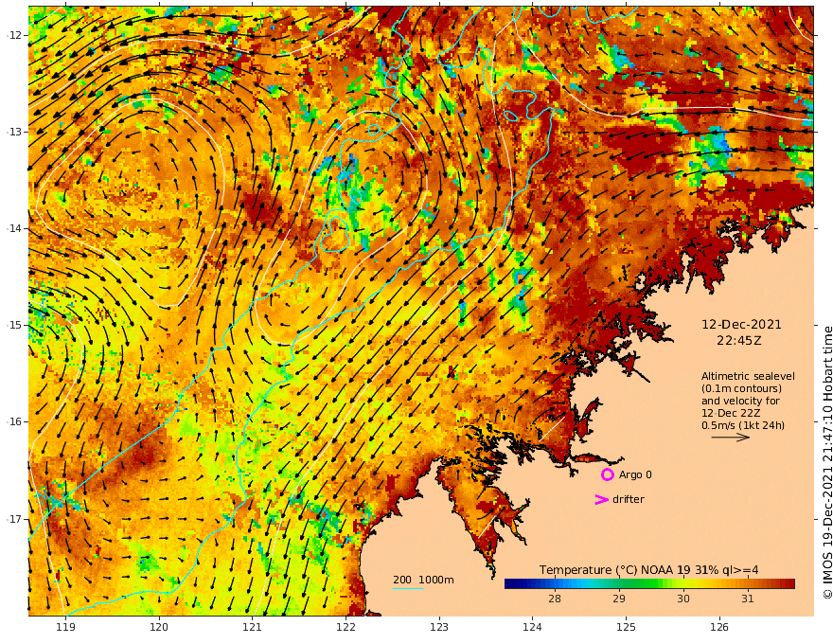833x644 pixels.
Task: Click longitude label 122
Action: (x=346, y=628)
